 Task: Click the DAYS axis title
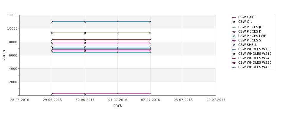pyautogui.click(x=117, y=106)
